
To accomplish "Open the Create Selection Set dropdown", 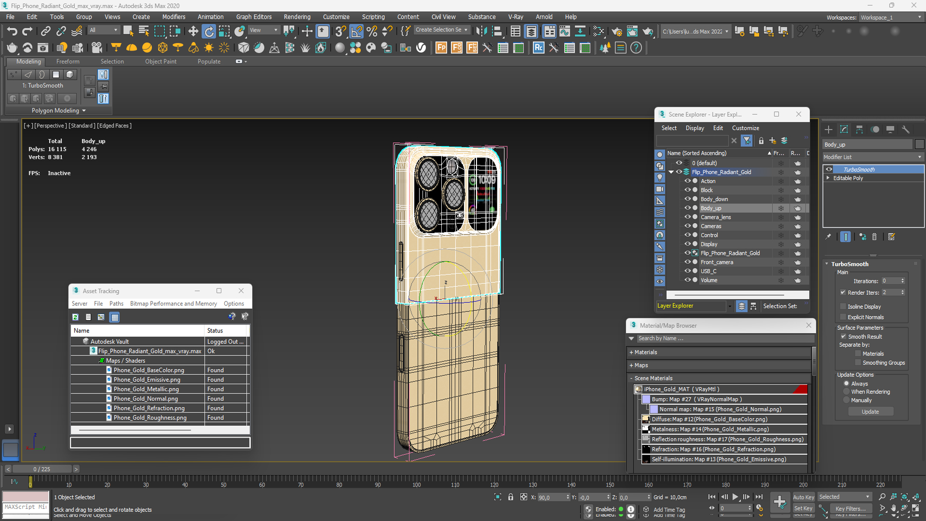I will tap(441, 30).
